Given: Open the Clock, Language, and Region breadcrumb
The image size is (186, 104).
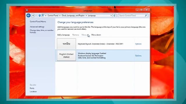Looking at the screenshot, I should (73, 15).
